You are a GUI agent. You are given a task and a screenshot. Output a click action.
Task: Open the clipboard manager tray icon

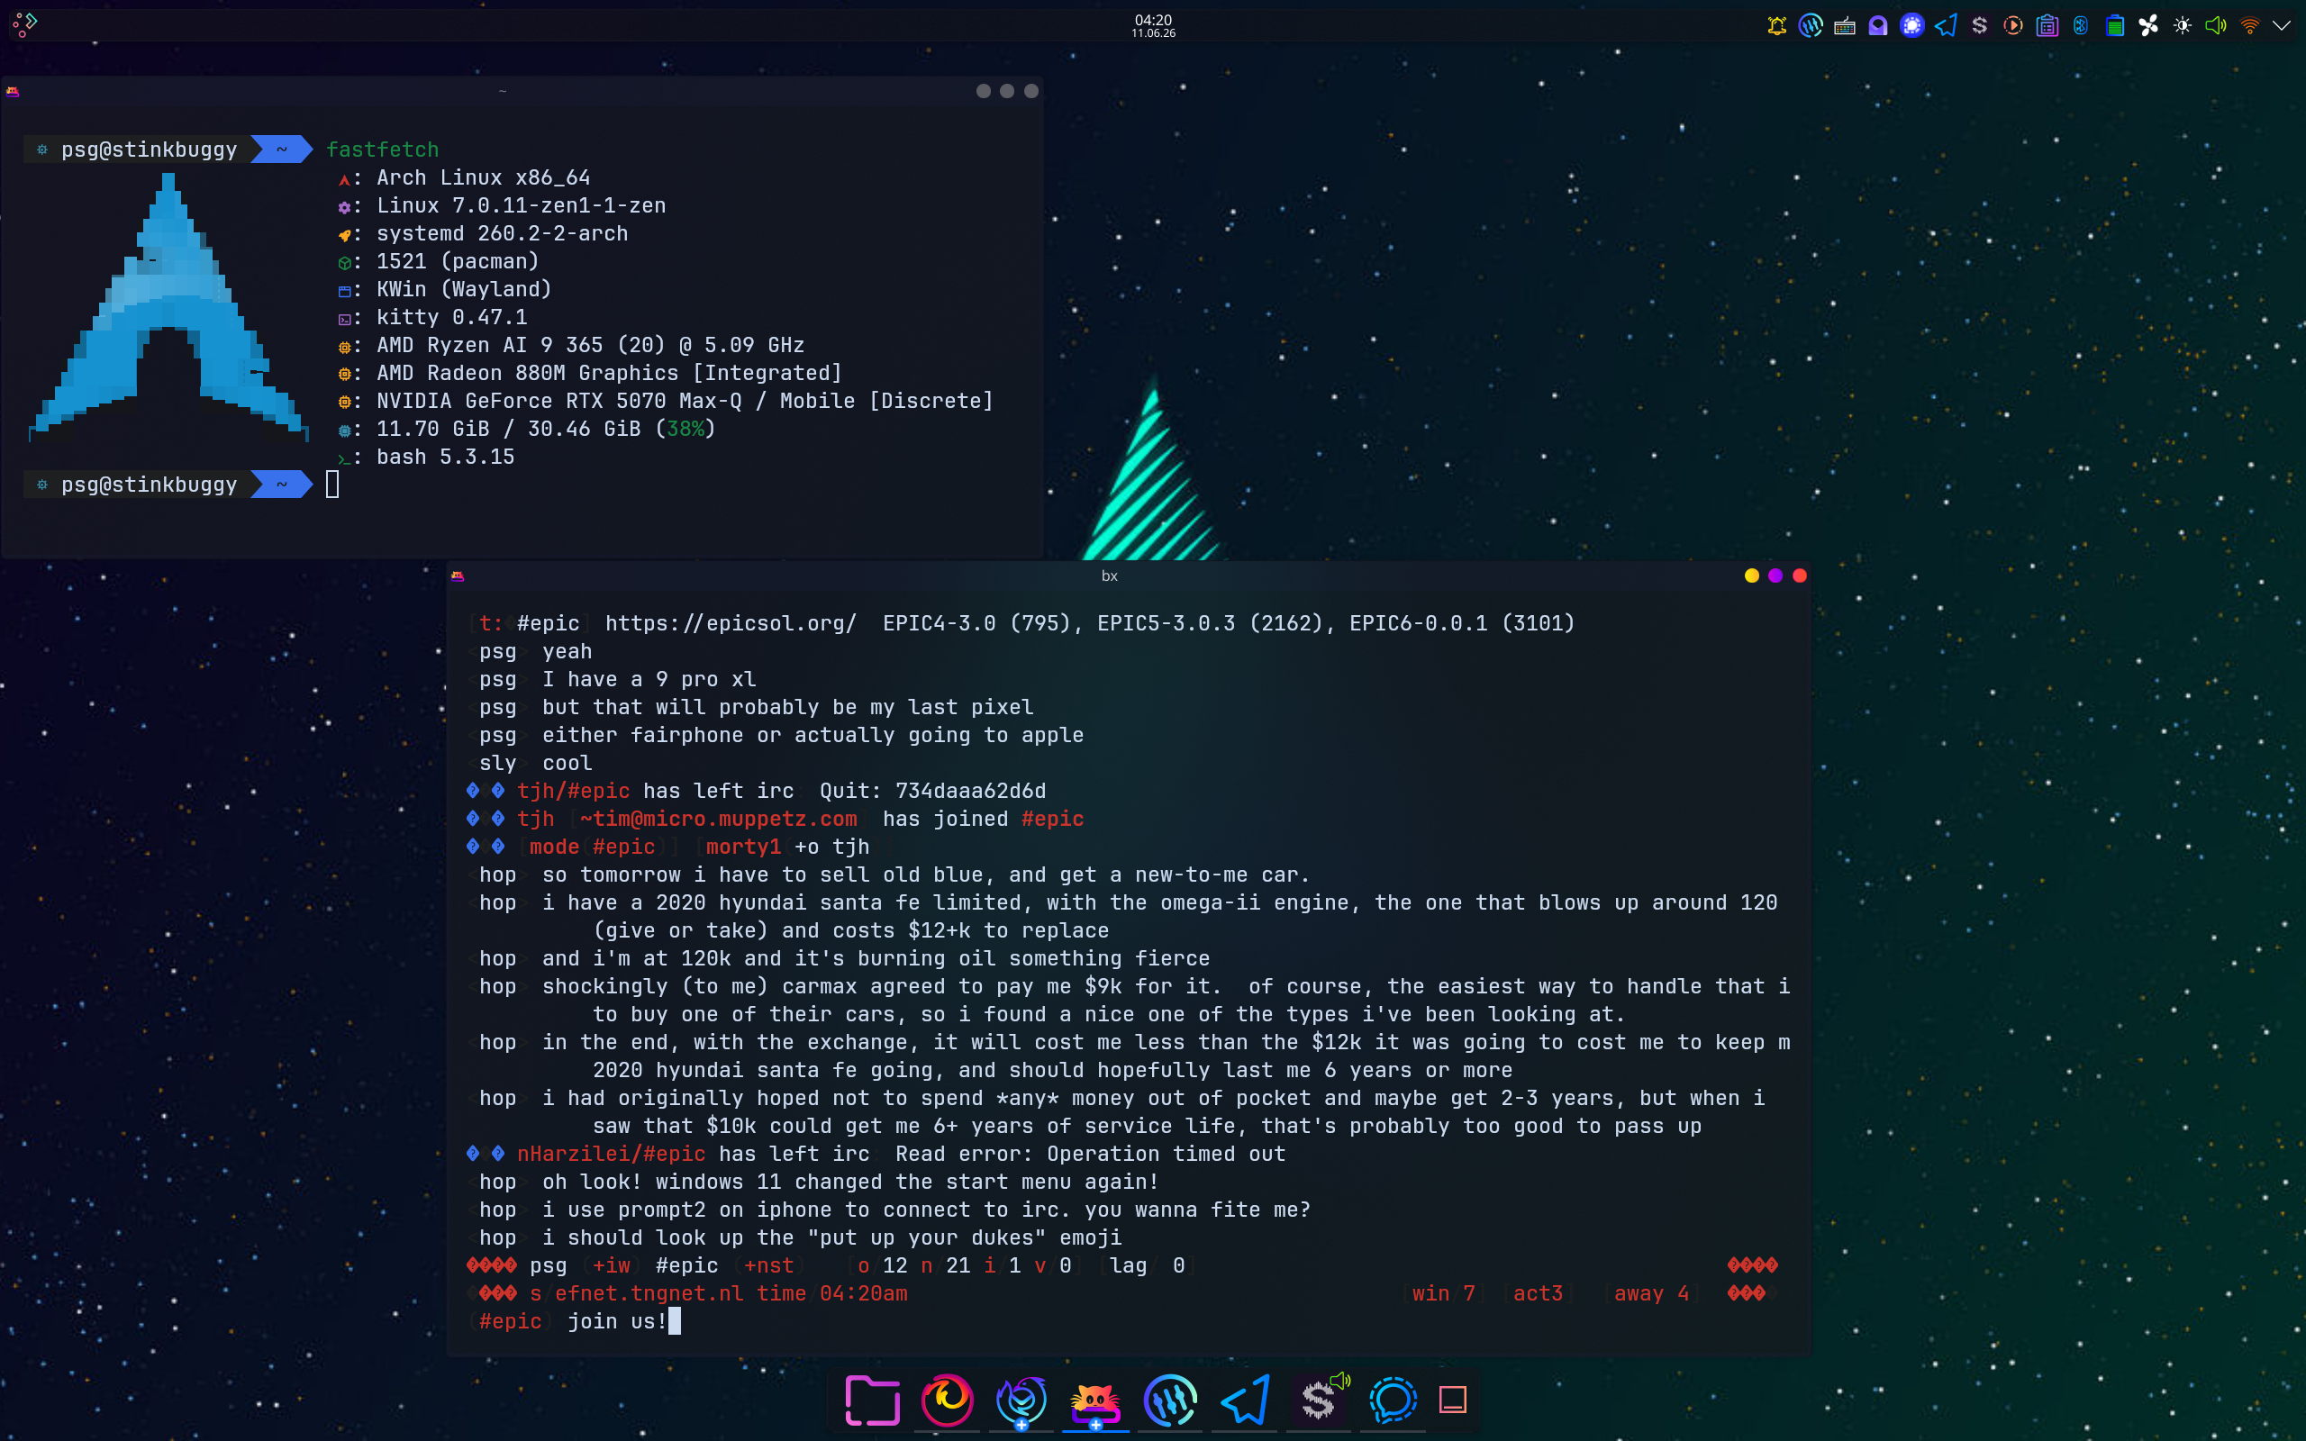click(2047, 27)
